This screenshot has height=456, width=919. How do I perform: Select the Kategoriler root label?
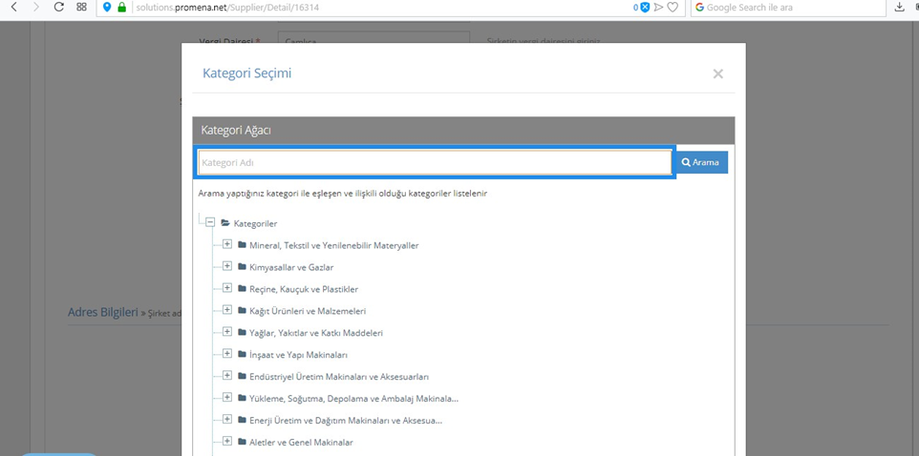255,223
